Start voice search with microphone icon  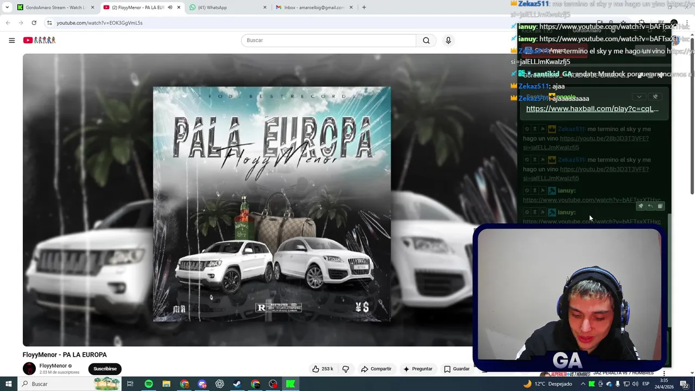click(x=448, y=40)
